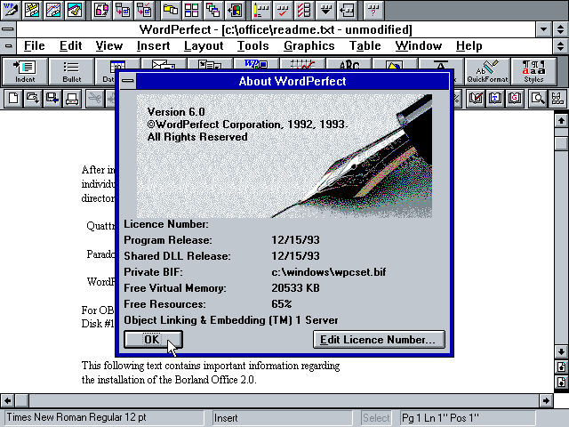Image resolution: width=569 pixels, height=427 pixels.
Task: Click the QuickFormat button
Action: point(487,71)
